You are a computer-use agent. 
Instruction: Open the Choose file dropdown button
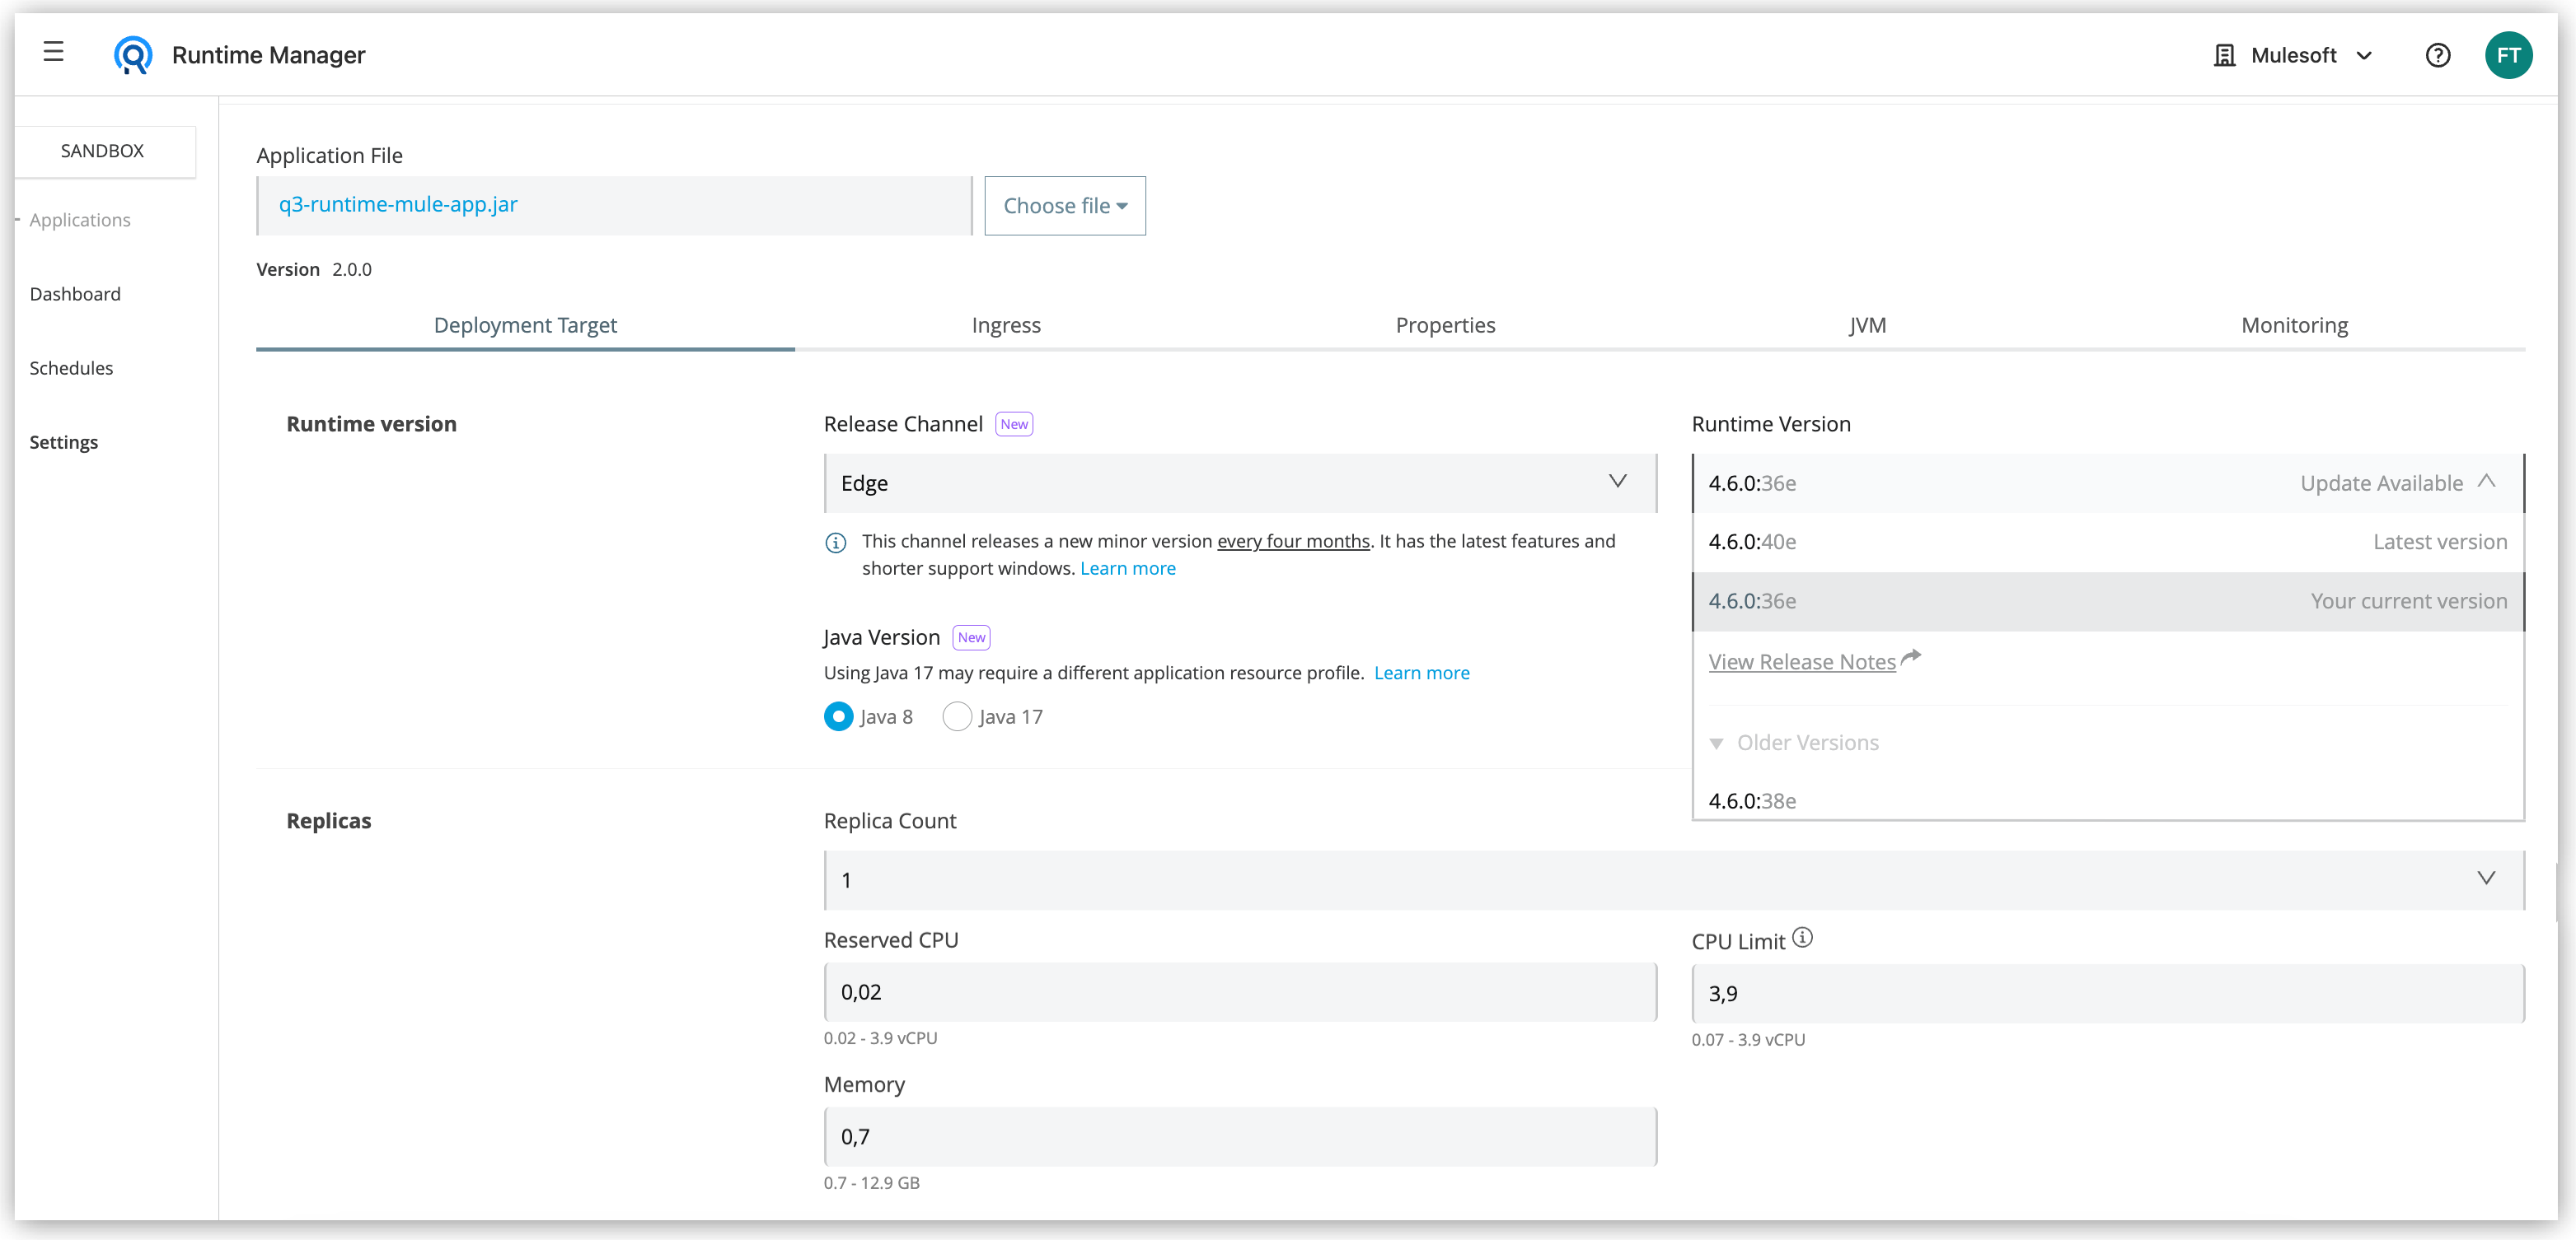[x=1064, y=206]
